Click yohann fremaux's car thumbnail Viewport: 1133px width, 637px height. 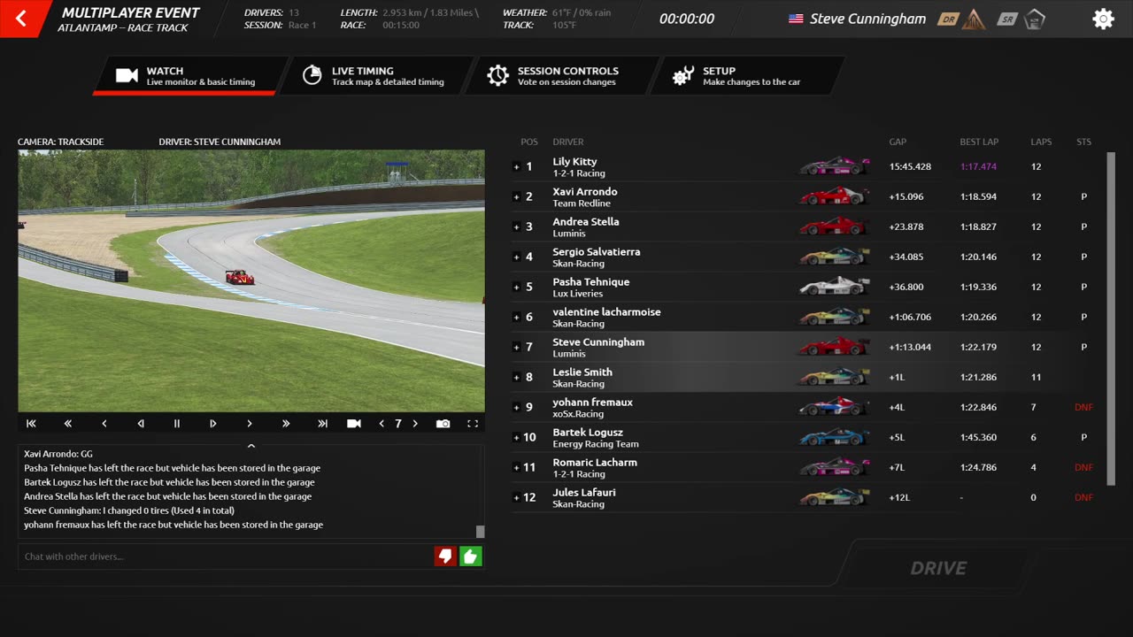pos(834,407)
